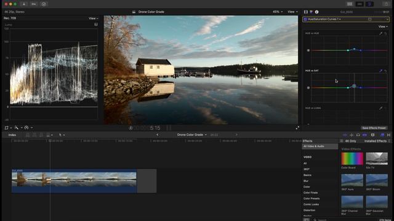Select the 360° Aura effect thumbnail

click(352, 180)
